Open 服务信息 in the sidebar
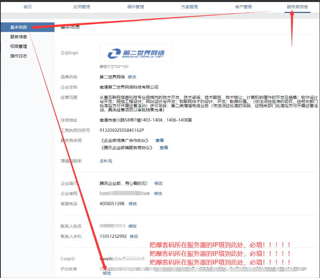Screen dimensions: 320x278 (19, 37)
